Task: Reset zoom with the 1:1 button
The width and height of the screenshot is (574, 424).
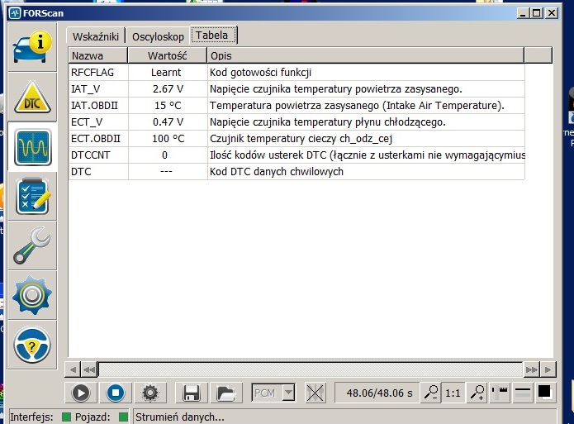Action: (x=453, y=393)
